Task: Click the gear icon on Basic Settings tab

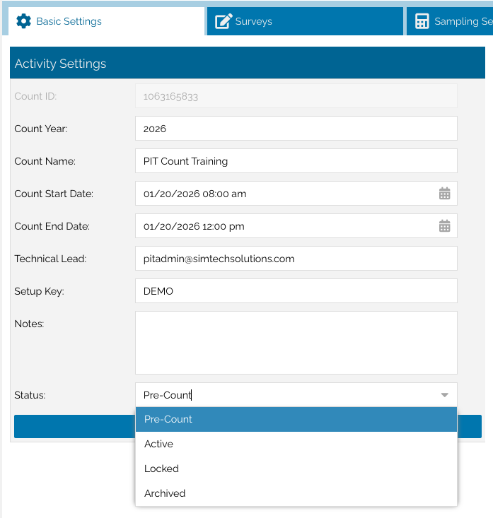Action: (23, 21)
